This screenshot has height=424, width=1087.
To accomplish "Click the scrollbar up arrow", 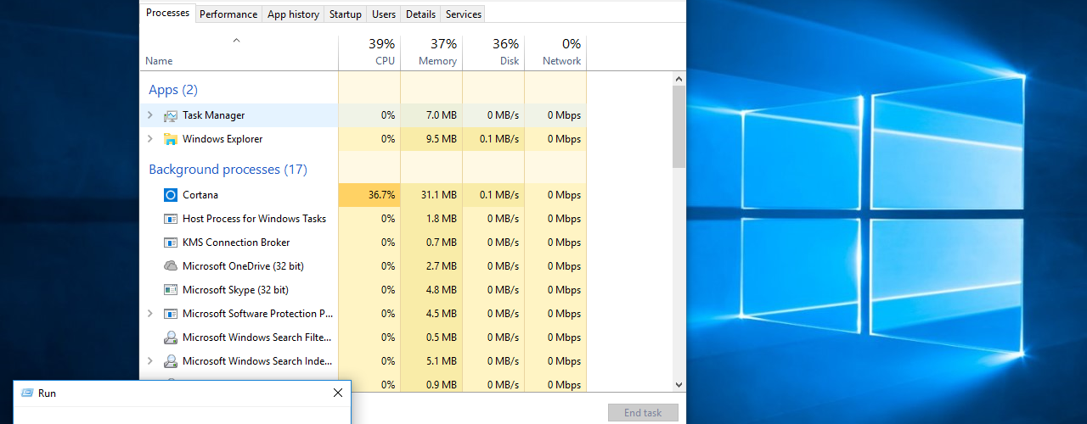I will pyautogui.click(x=679, y=79).
